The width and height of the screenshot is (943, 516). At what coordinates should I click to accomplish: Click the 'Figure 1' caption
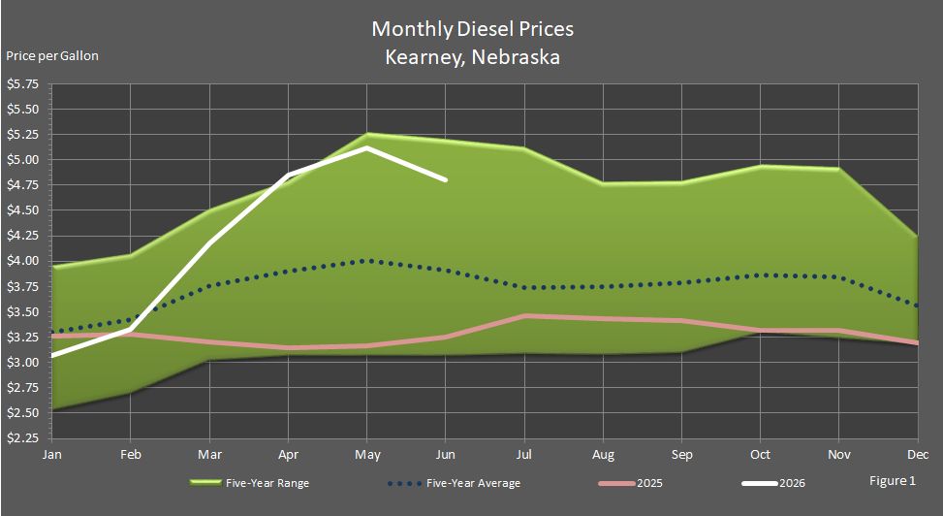[x=893, y=480]
